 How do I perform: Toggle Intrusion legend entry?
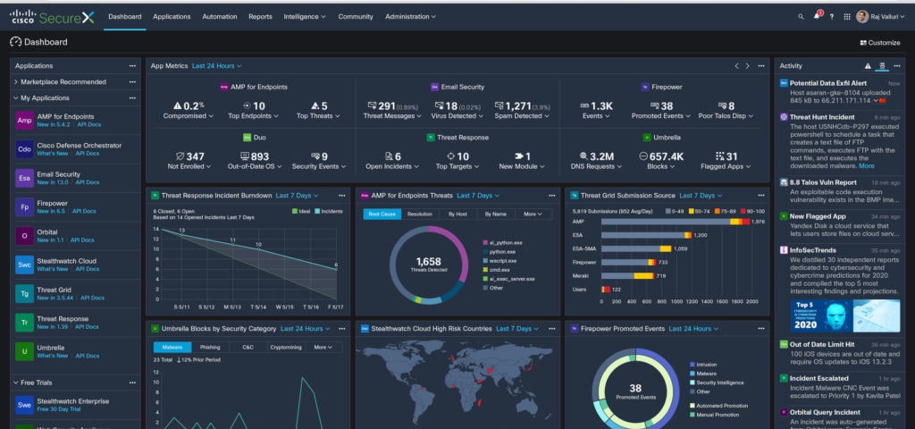[x=703, y=365]
